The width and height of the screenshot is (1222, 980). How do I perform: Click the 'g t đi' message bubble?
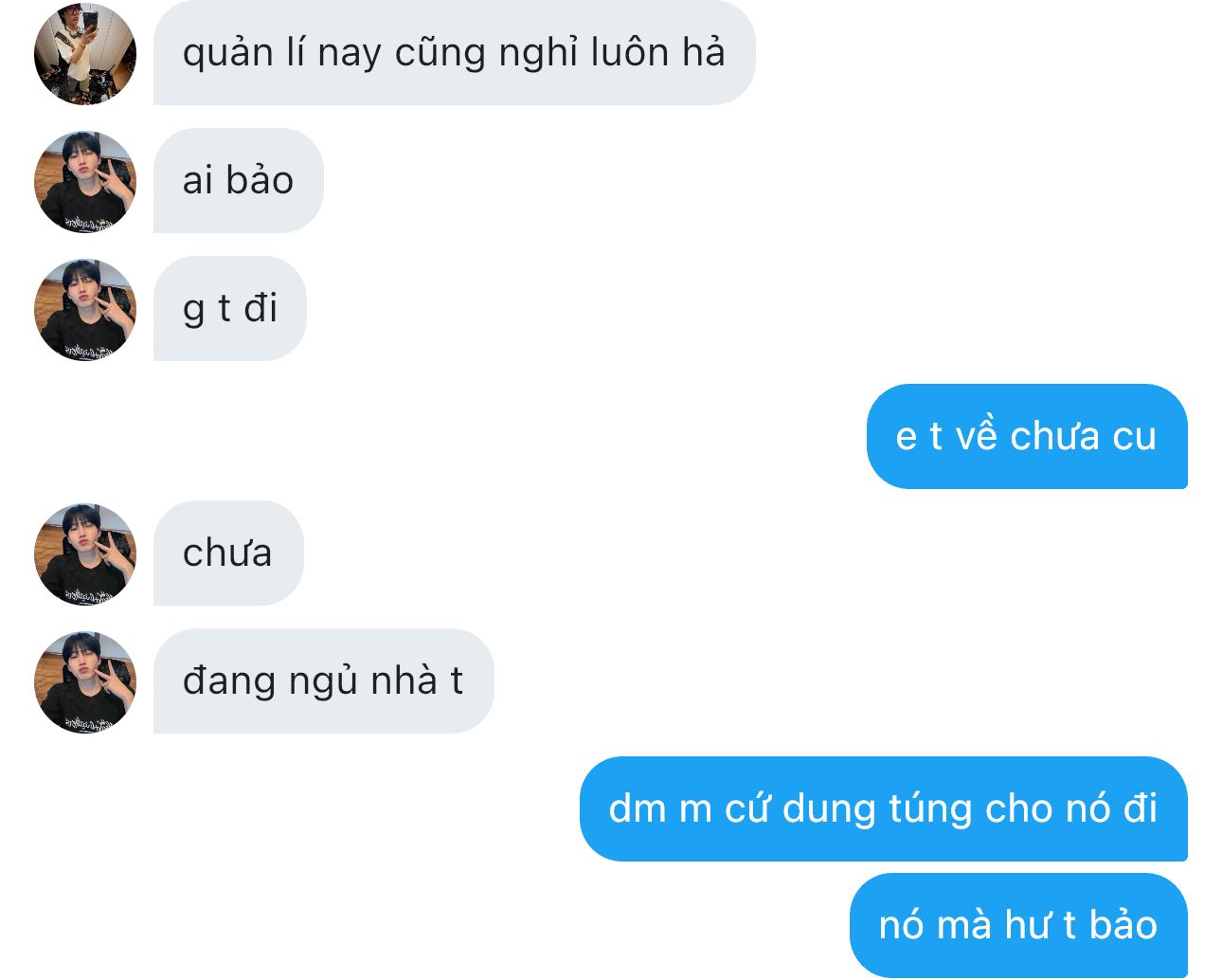click(x=230, y=309)
